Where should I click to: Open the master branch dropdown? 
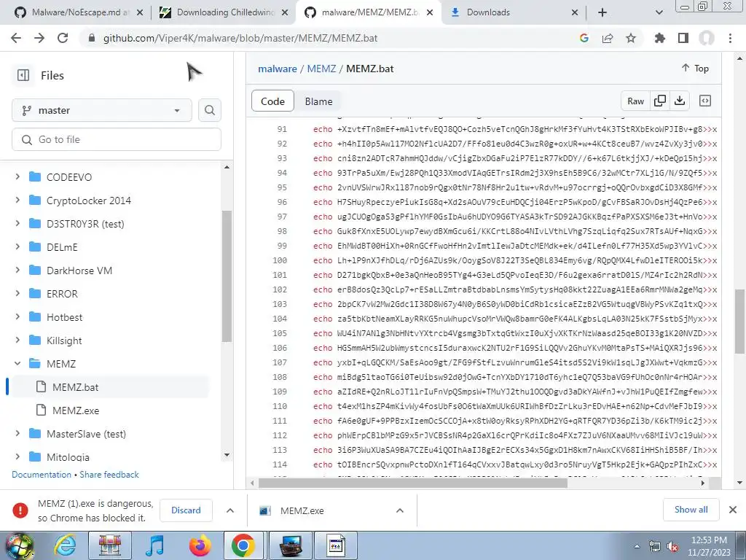click(x=102, y=111)
